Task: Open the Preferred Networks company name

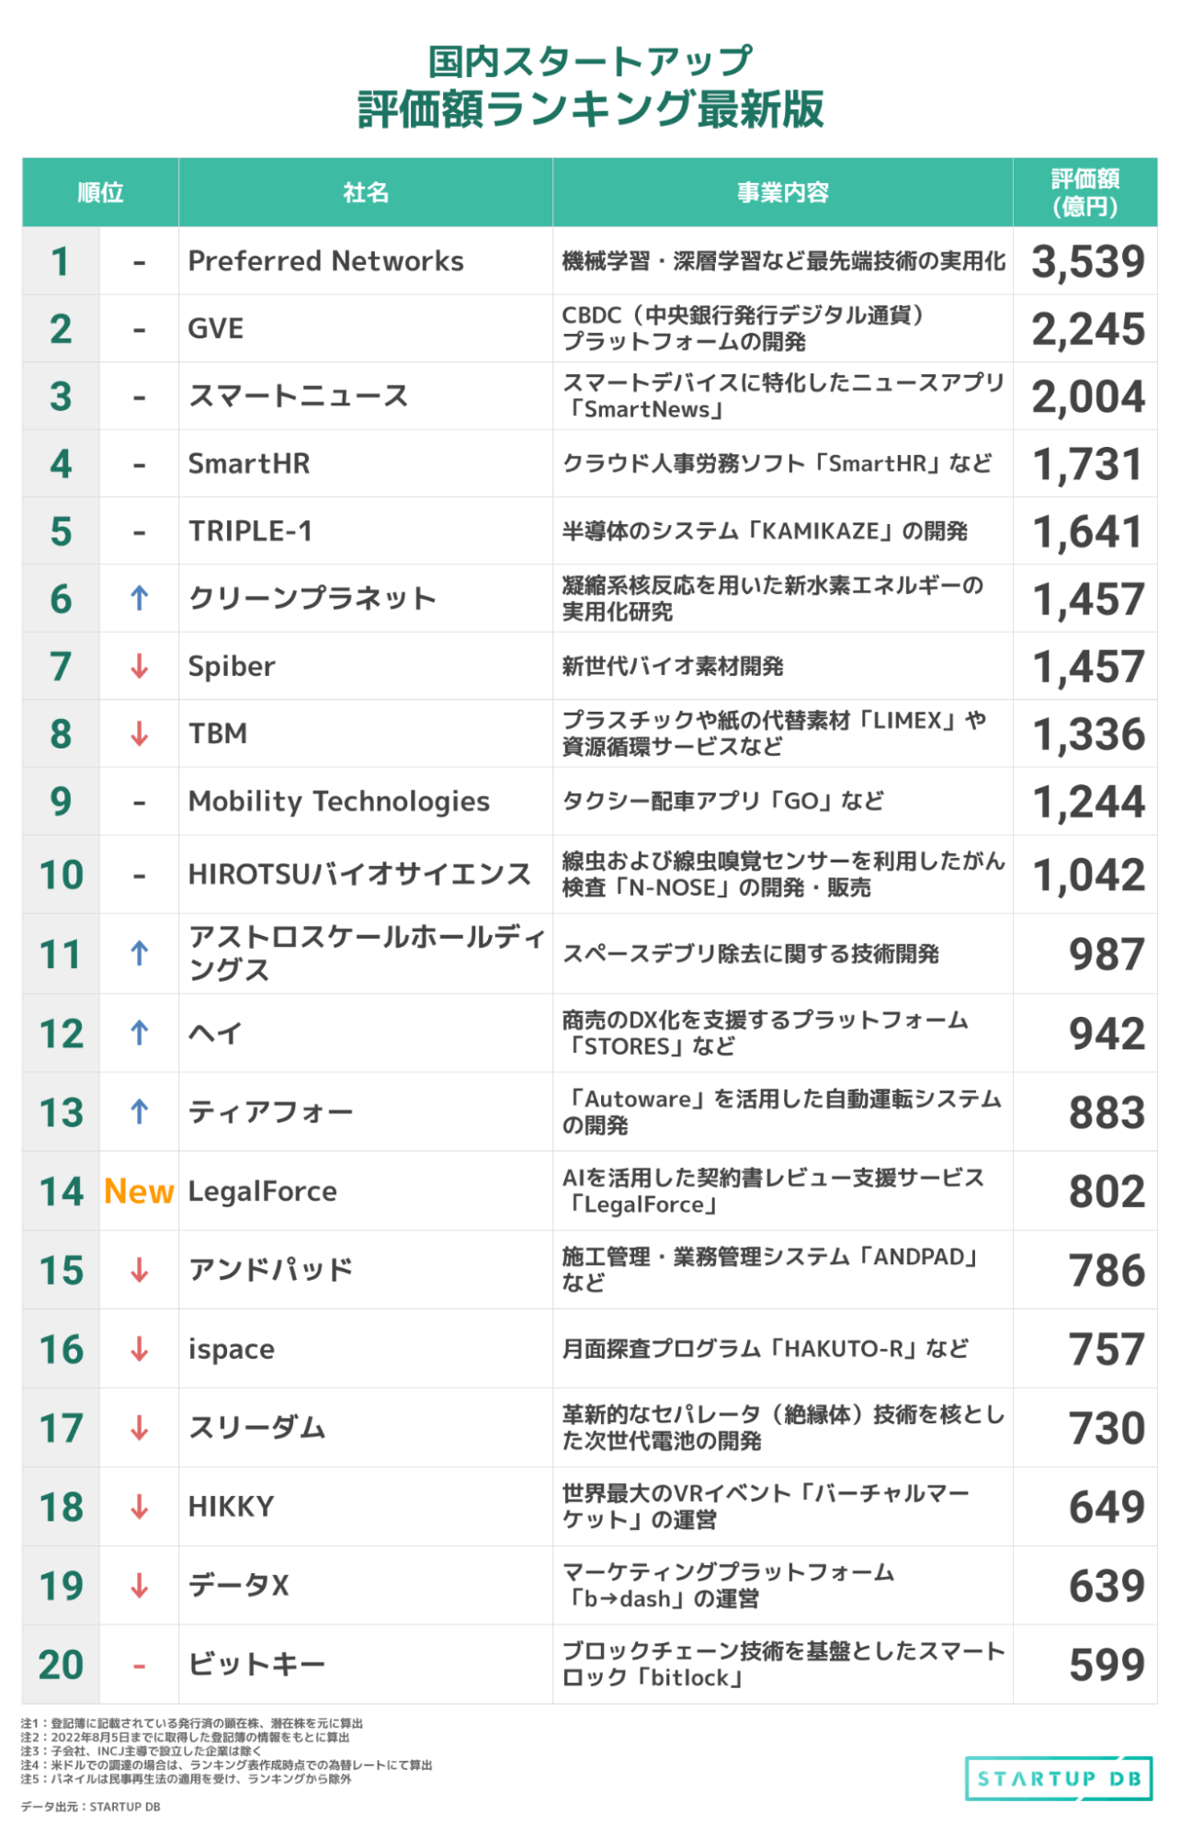Action: click(325, 261)
